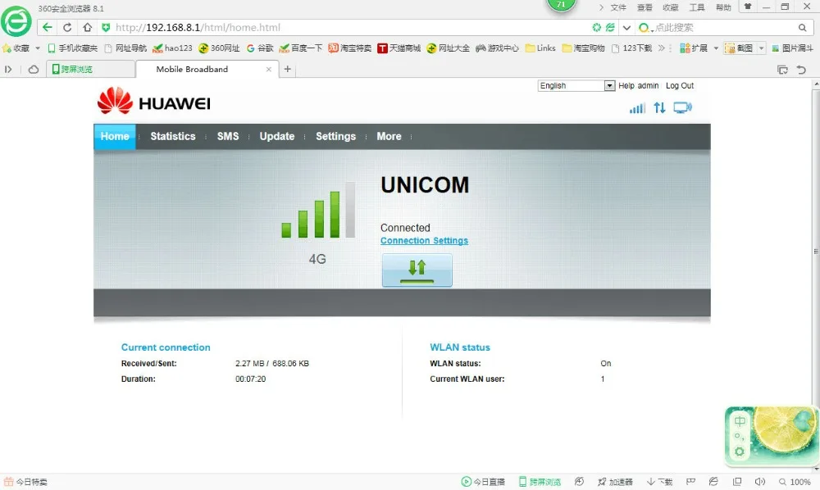Click the 点此搜索 search input box
The width and height of the screenshot is (820, 490).
724,27
